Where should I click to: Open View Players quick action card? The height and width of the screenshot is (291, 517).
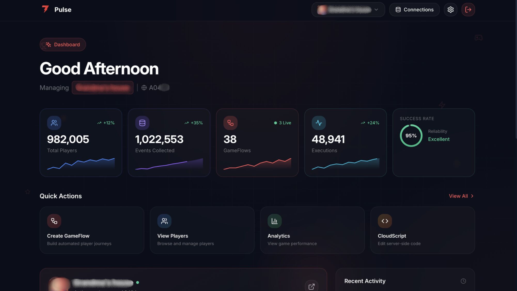[202, 230]
